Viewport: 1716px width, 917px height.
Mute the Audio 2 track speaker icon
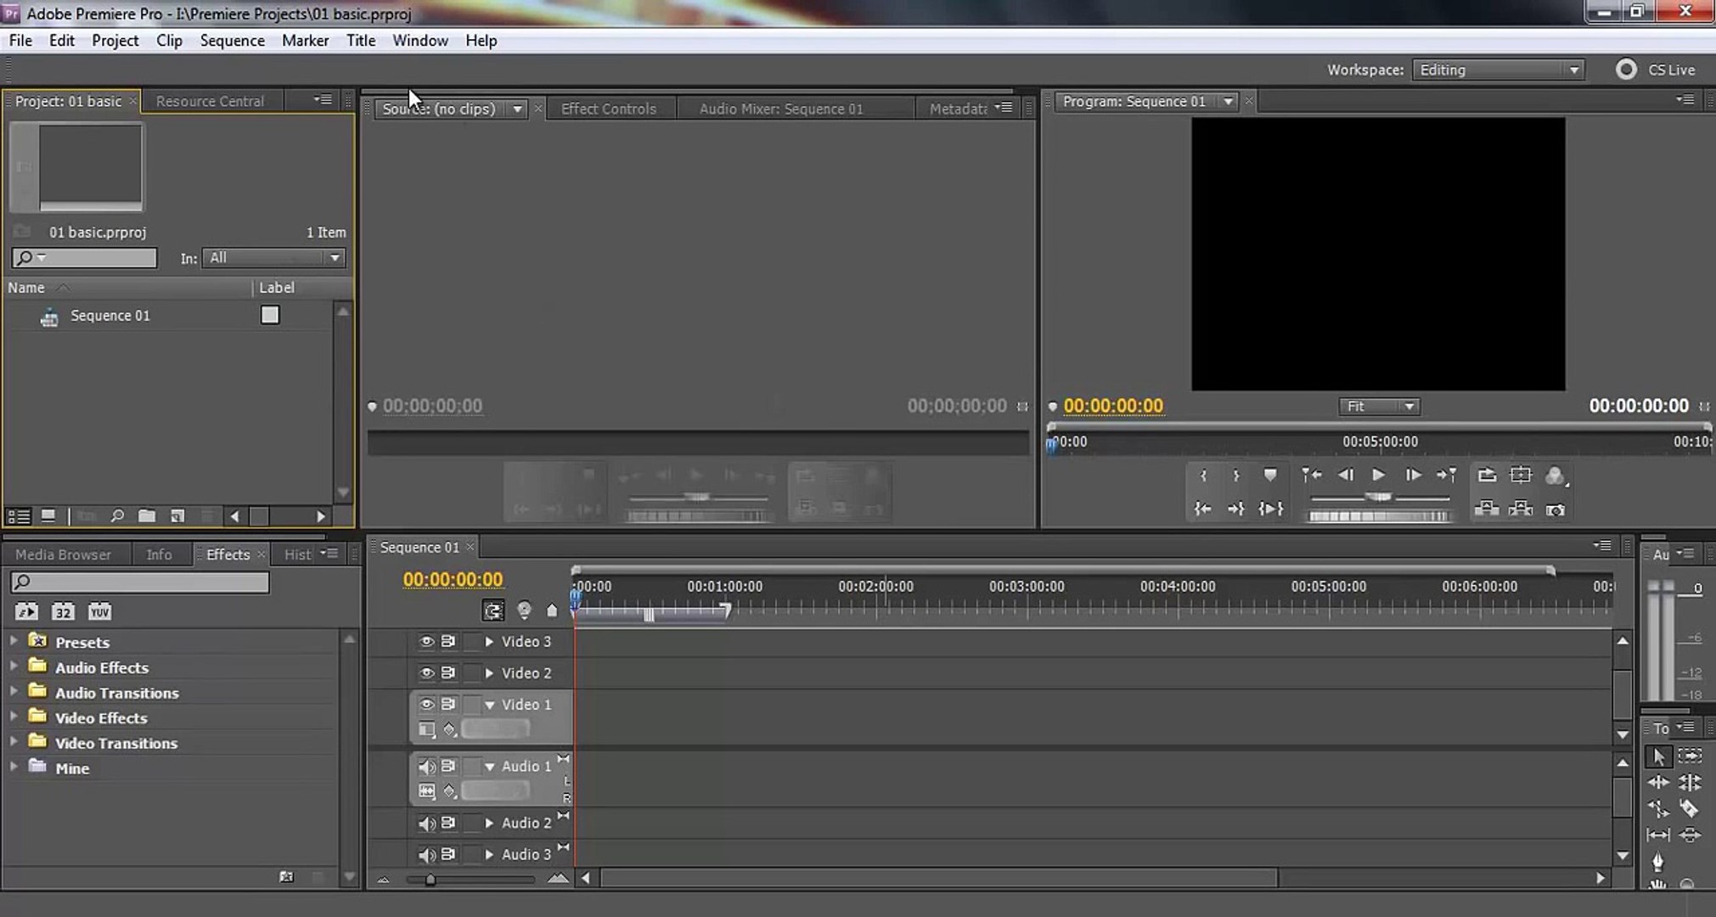coord(426,823)
